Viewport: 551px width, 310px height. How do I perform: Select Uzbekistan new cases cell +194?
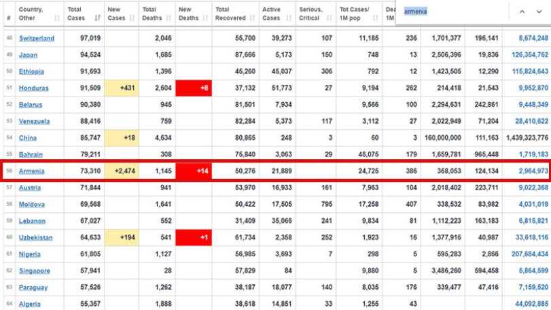[122, 237]
